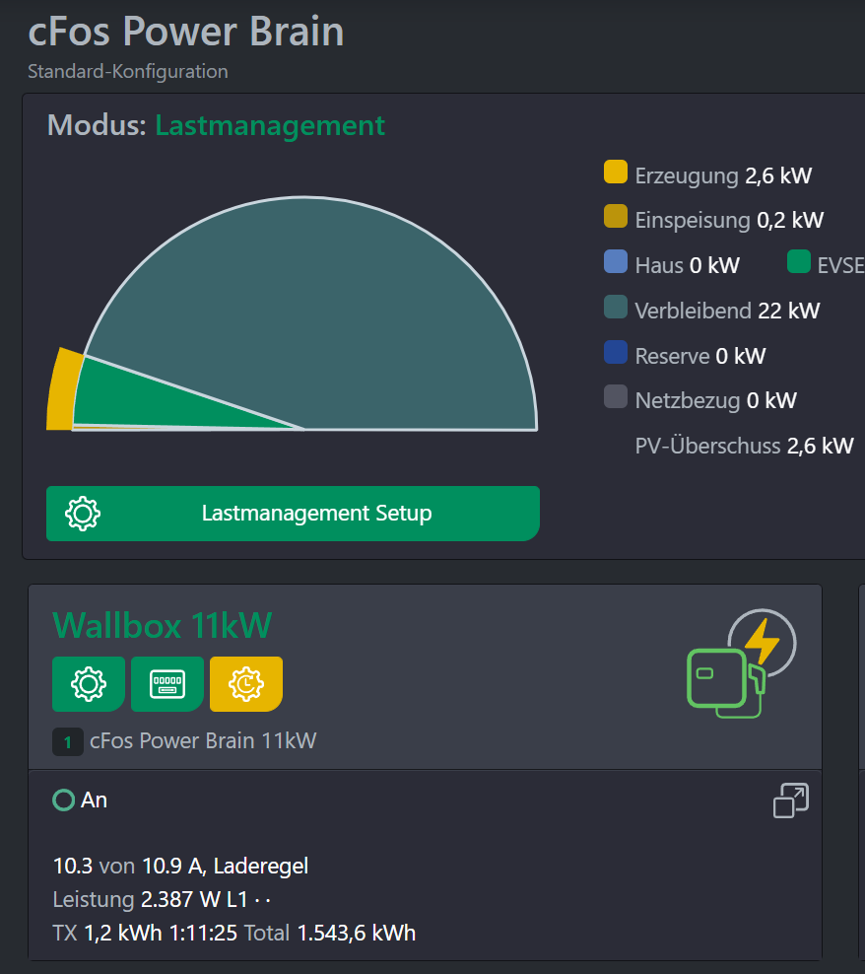Click the Leistung 2.387 W L1 line
The width and height of the screenshot is (865, 974).
(x=162, y=899)
